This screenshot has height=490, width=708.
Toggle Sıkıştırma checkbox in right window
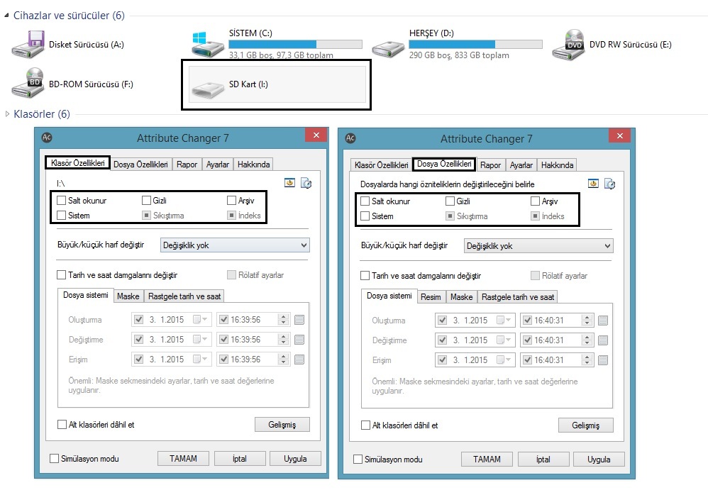[x=450, y=216]
